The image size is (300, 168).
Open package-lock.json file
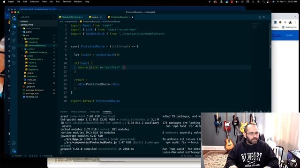click(35, 90)
